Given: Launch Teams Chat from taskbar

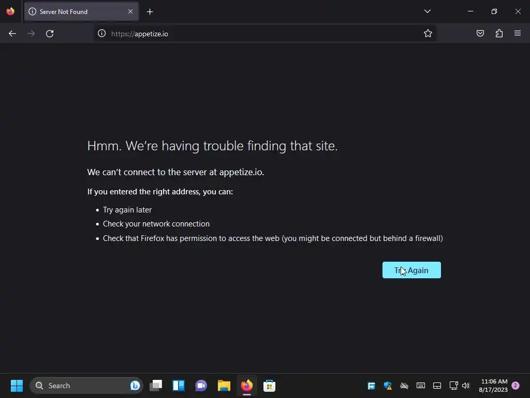Looking at the screenshot, I should tap(201, 386).
